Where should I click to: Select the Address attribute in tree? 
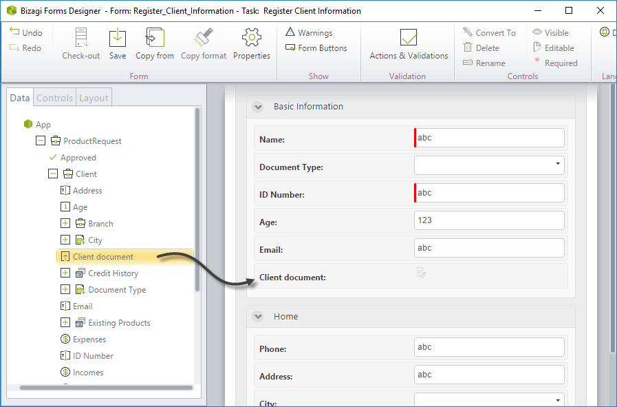point(81,190)
